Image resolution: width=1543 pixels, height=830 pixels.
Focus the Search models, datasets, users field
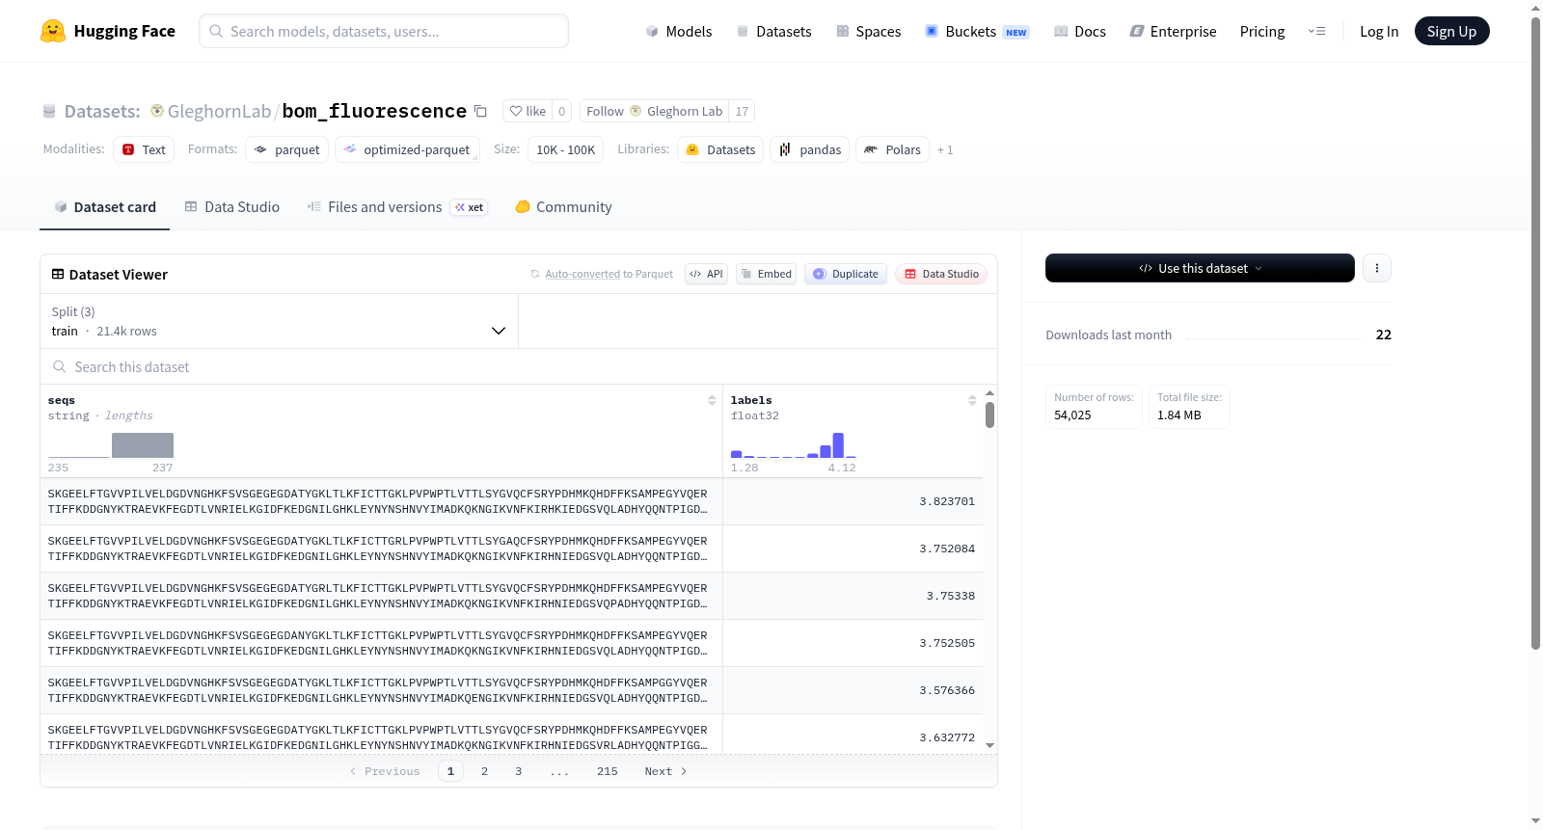[384, 31]
